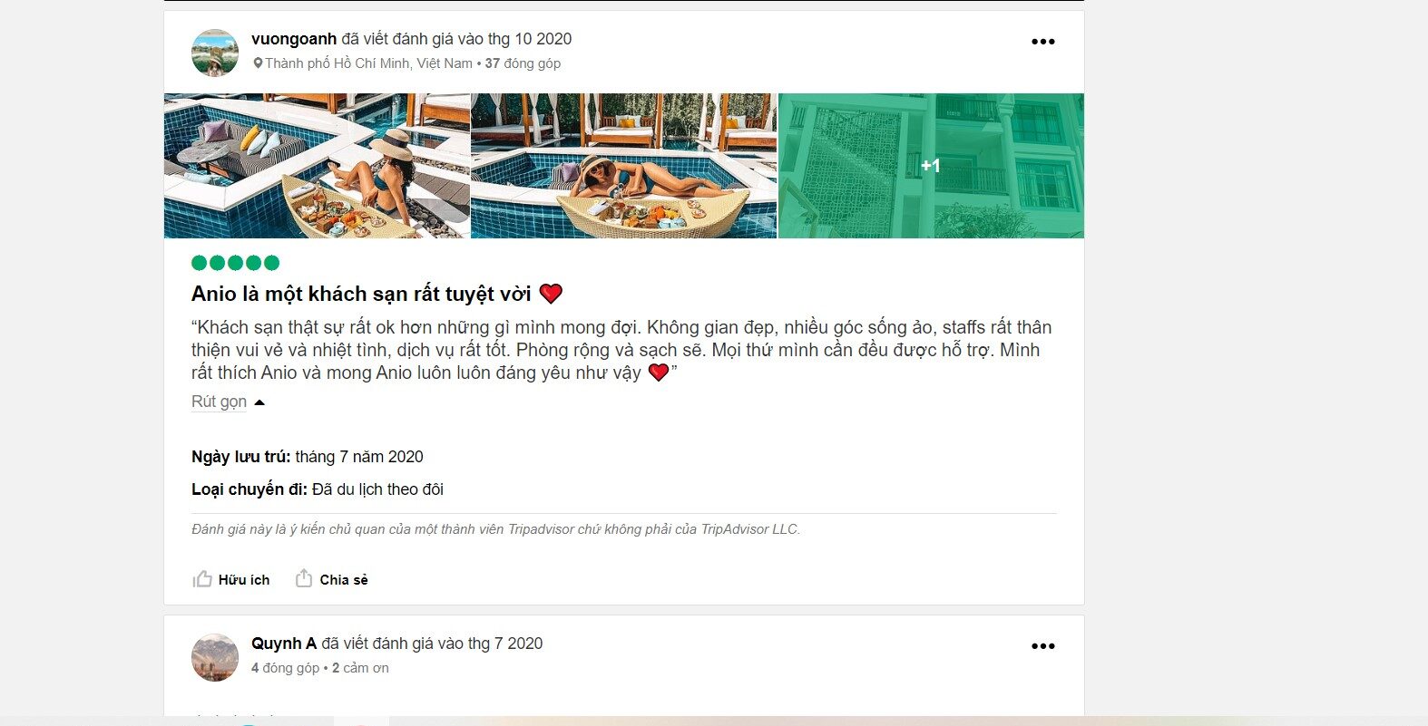Open the first pool photo thumbnail

pos(317,166)
